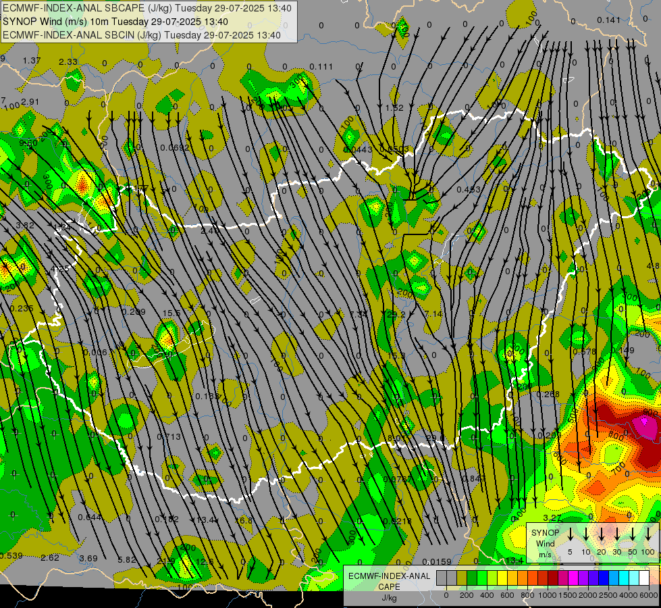Click the '7.34' value on the map
The height and width of the screenshot is (608, 661).
(359, 314)
